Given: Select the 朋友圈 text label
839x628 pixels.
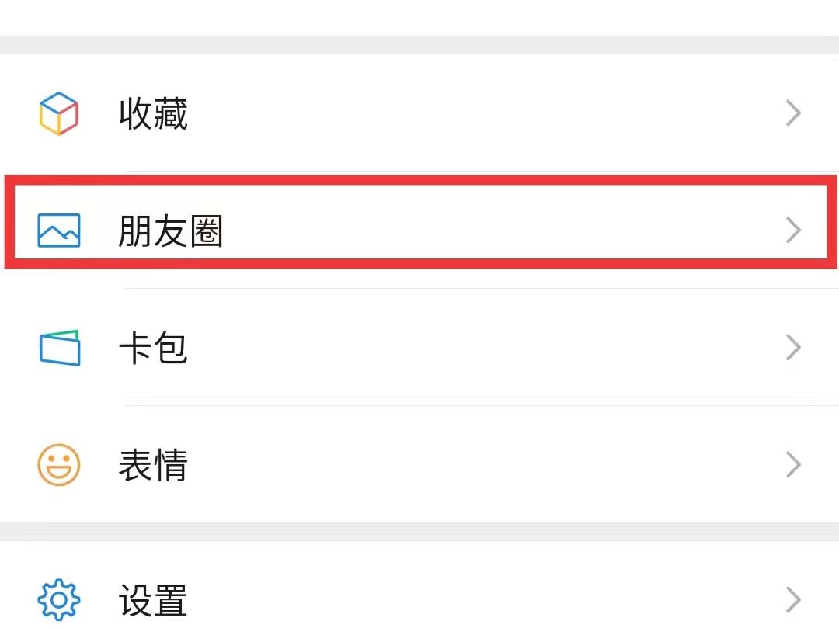Looking at the screenshot, I should pyautogui.click(x=170, y=231).
